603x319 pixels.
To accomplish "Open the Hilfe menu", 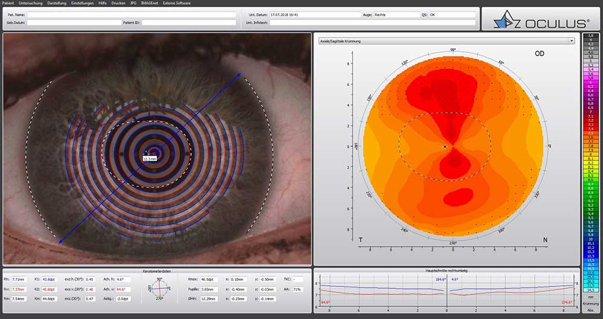I will pos(103,2).
